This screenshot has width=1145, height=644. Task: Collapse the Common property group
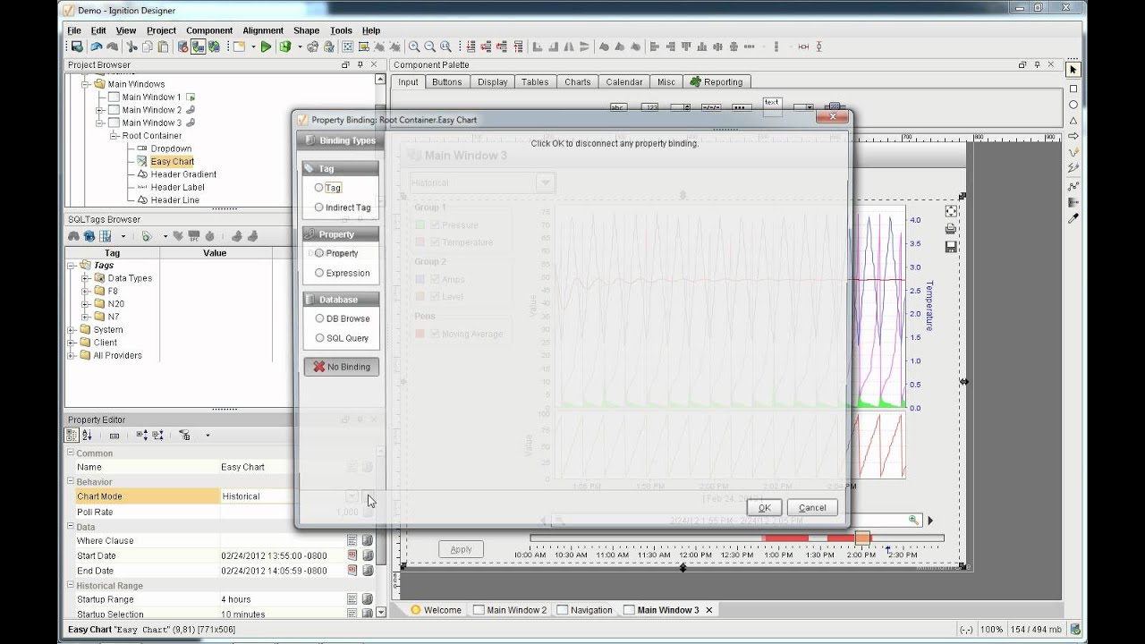72,453
